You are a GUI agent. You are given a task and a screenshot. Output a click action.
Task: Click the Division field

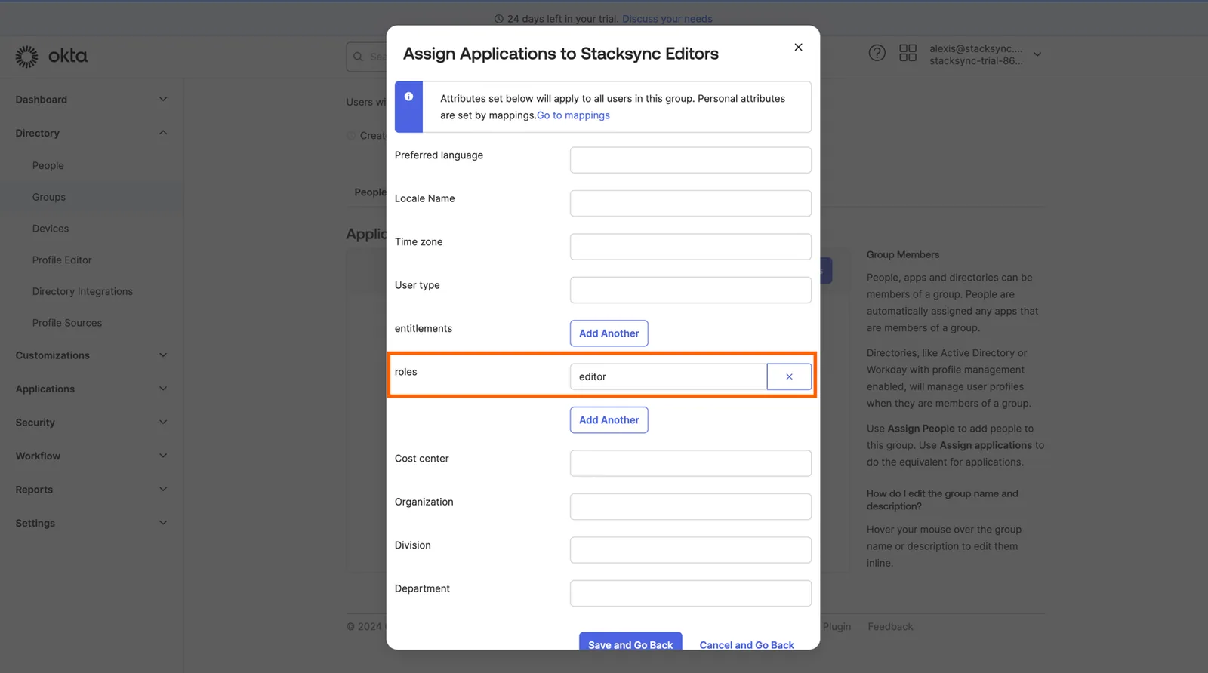[691, 550]
